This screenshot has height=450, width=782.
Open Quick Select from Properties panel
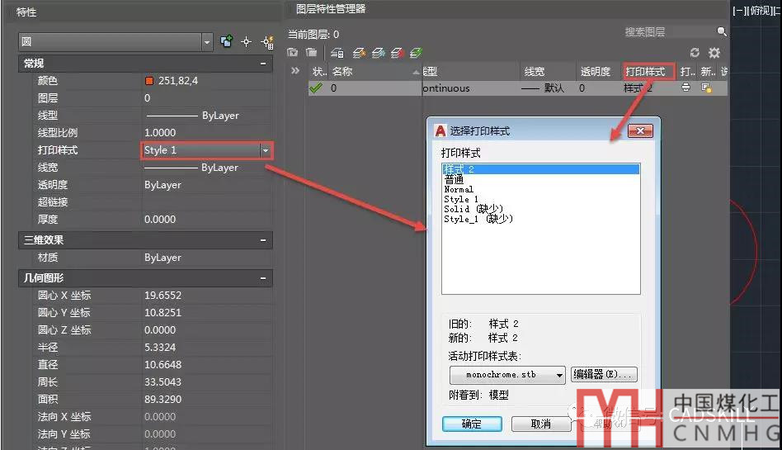coord(266,41)
